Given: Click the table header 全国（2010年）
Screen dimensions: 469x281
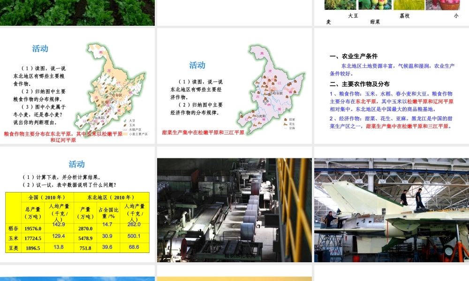Looking at the screenshot, I should click(47, 197).
